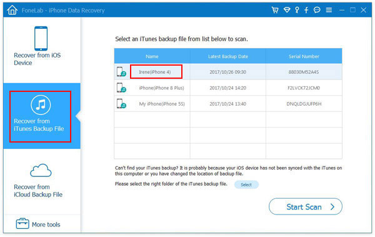Screen dimensions: 375x237
Task: Open the shopping cart purchase icon
Action: coord(275,10)
